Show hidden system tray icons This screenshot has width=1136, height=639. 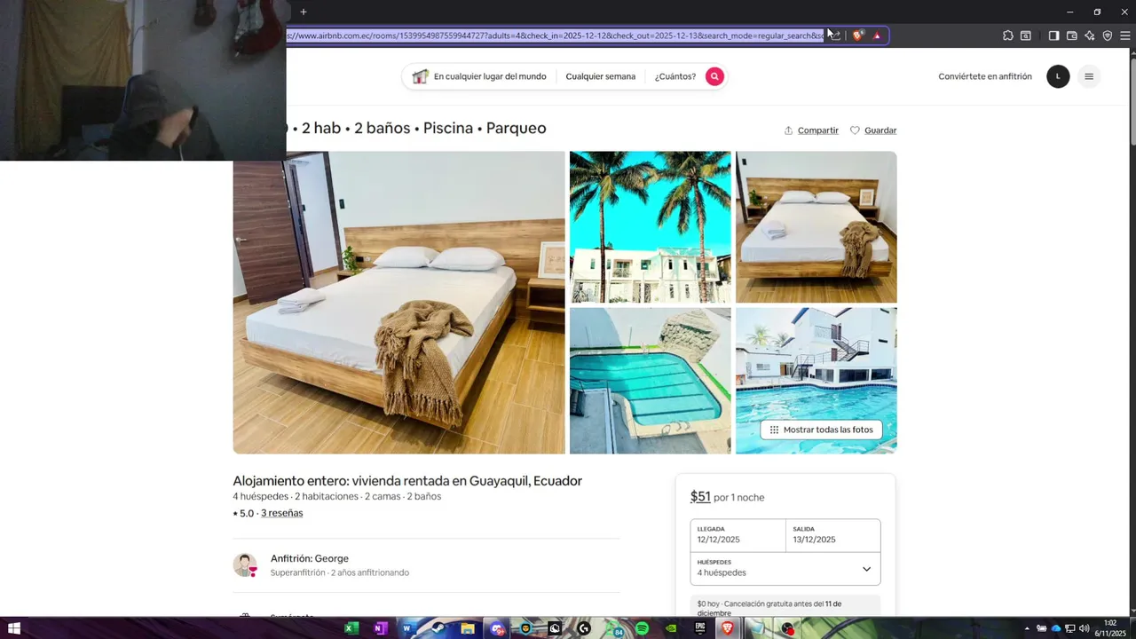click(x=1027, y=628)
